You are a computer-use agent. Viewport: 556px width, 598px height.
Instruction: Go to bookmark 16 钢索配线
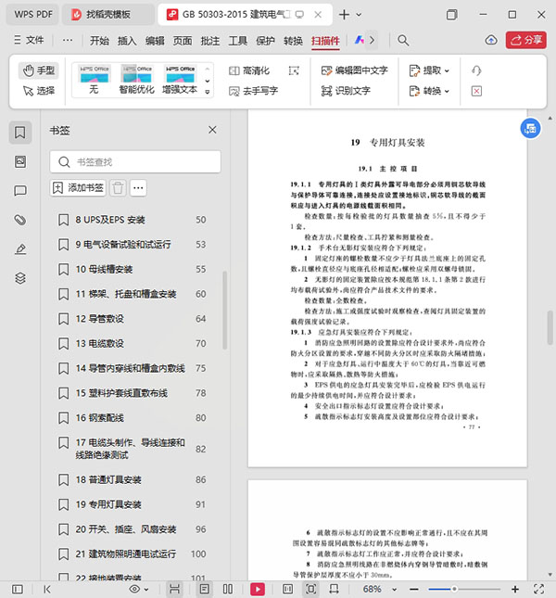click(132, 417)
